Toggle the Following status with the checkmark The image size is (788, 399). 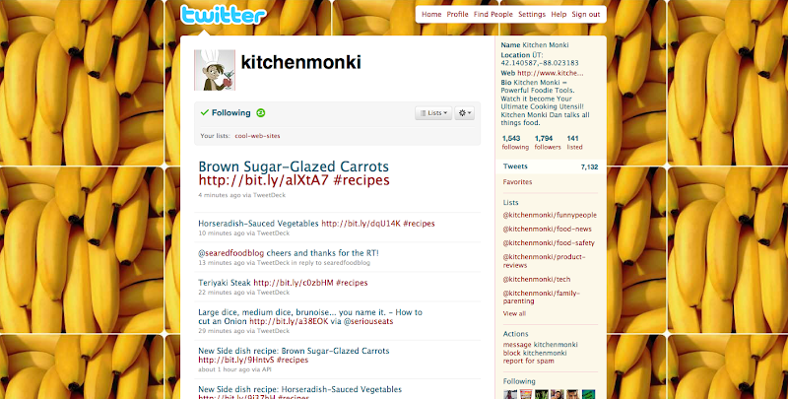coord(226,113)
